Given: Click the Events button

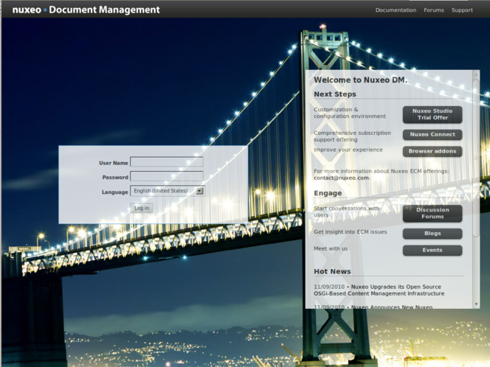Looking at the screenshot, I should click(x=432, y=250).
